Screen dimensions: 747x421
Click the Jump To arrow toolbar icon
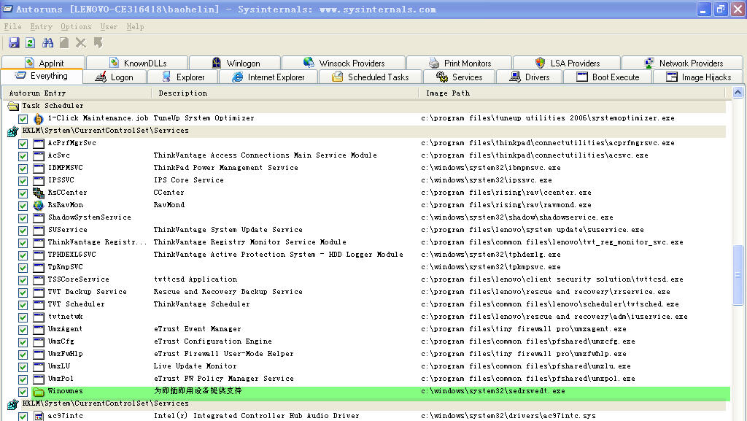coord(98,44)
